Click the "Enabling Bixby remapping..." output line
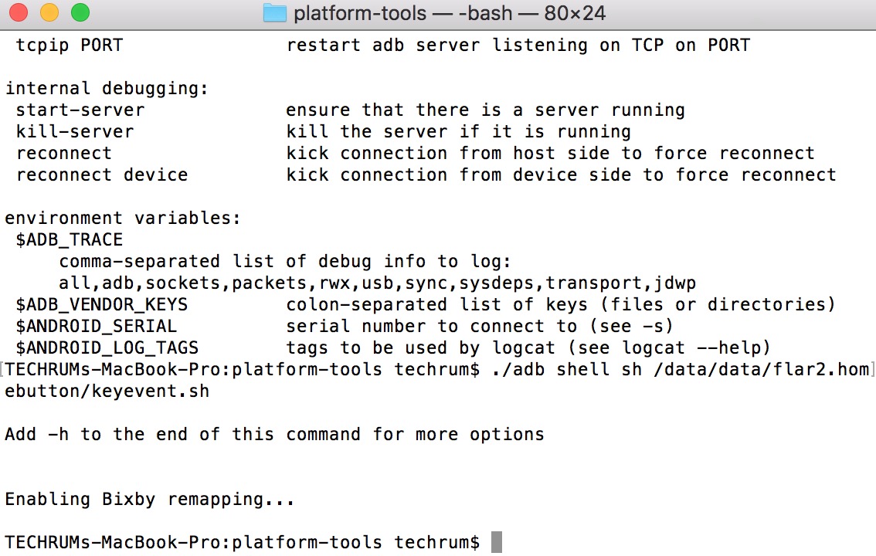Screen dimensions: 876x556 150,499
